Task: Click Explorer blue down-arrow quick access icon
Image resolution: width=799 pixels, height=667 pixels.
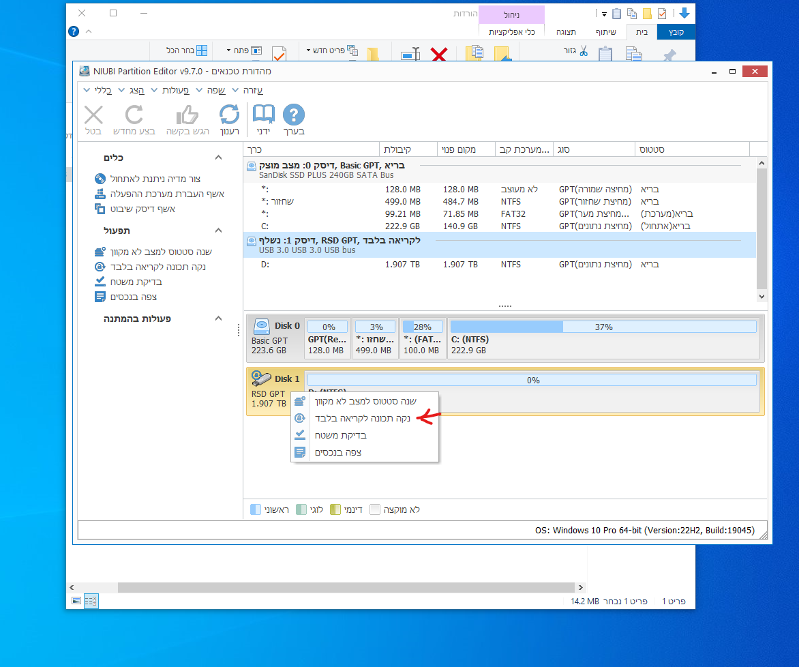Action: [684, 14]
